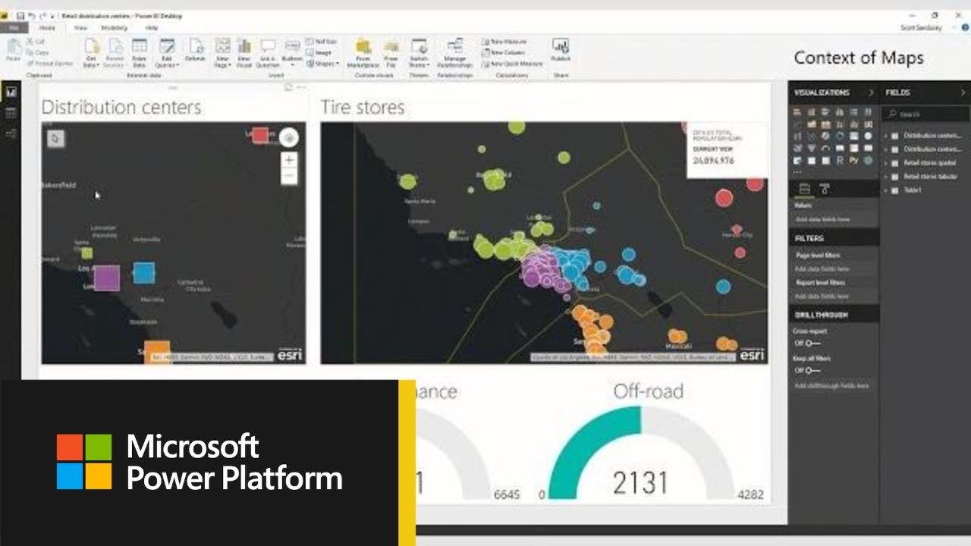
Task: Click New Column in Calculations
Action: click(504, 53)
